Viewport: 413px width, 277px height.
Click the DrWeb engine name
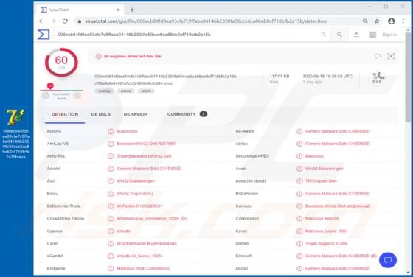tap(242, 243)
